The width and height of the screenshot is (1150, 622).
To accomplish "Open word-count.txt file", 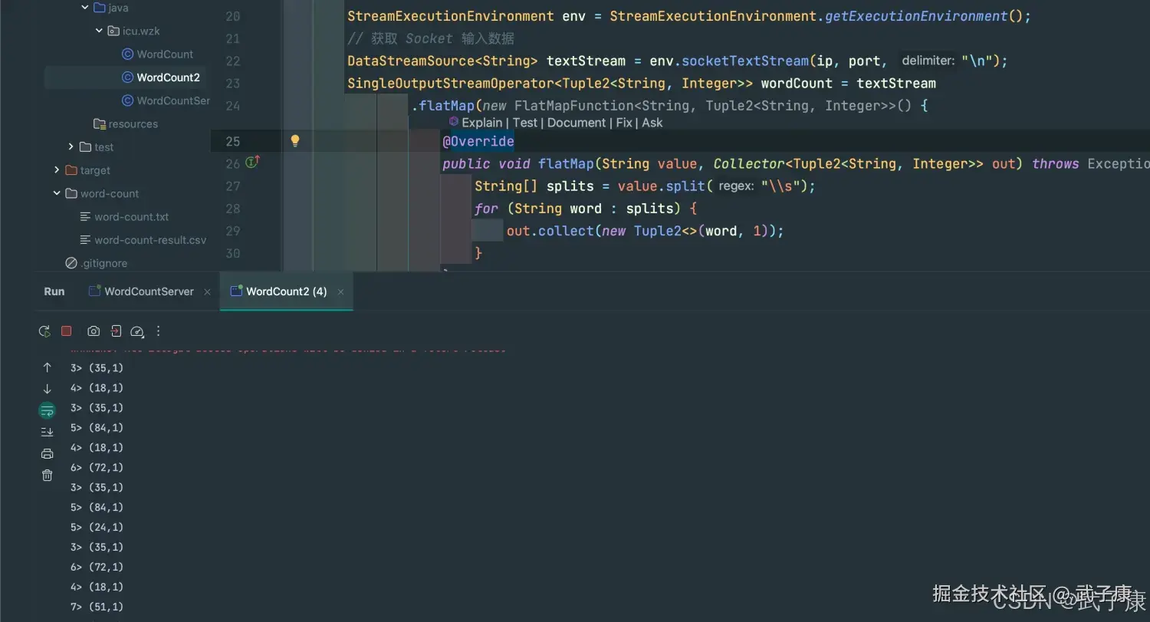I will pos(124,217).
